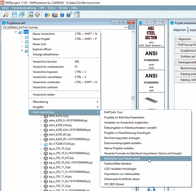The width and height of the screenshot is (196, 191).
Task: Select Neues Verzeichnis from the context menu
Action: pos(65,34)
